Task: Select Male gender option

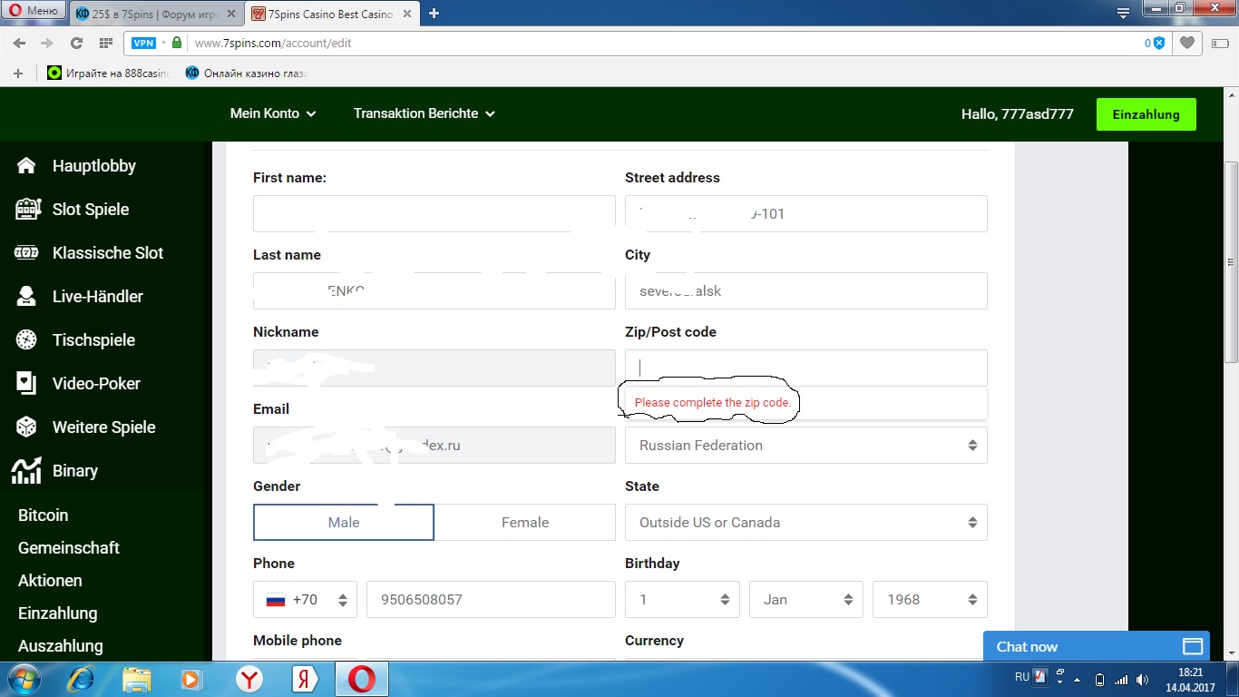Action: point(344,523)
